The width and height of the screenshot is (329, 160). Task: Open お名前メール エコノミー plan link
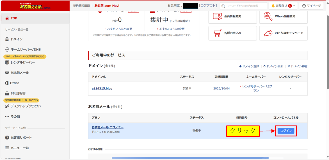(108, 127)
